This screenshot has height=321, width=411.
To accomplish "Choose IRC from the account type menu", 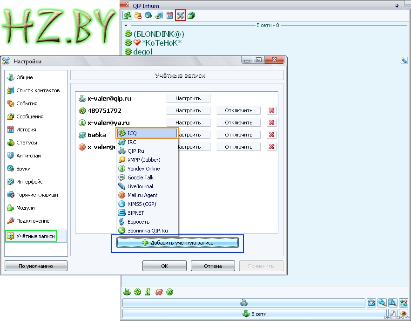I will (147, 142).
